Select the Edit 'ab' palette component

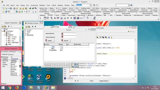pos(58,18)
